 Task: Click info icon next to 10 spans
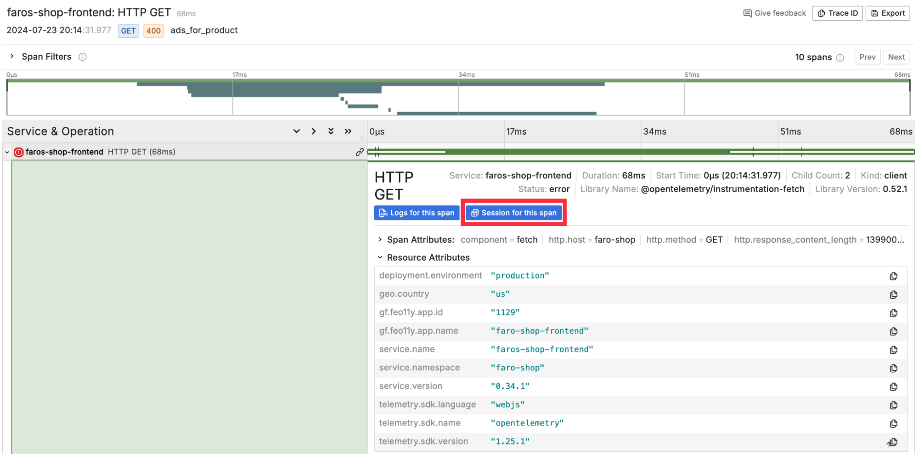click(840, 58)
